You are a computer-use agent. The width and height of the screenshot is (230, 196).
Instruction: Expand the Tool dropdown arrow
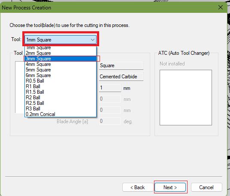(93, 40)
